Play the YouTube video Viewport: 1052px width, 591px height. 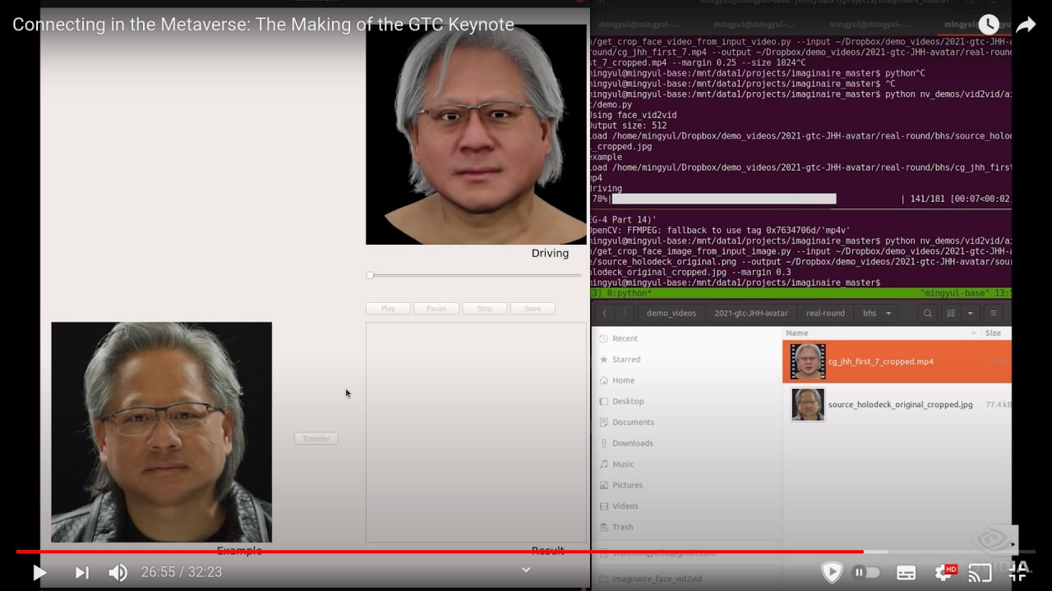(x=39, y=572)
